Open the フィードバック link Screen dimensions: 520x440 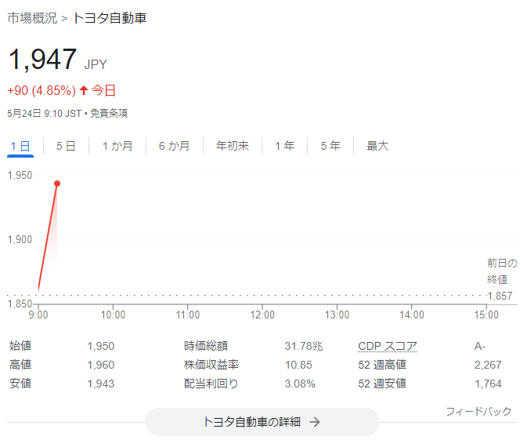(478, 412)
